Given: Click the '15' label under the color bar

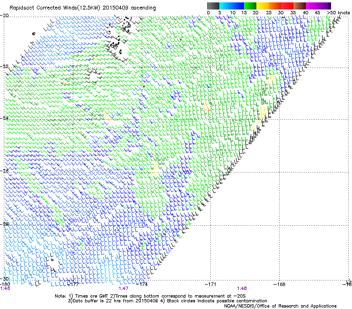Looking at the screenshot, I should tap(244, 13).
